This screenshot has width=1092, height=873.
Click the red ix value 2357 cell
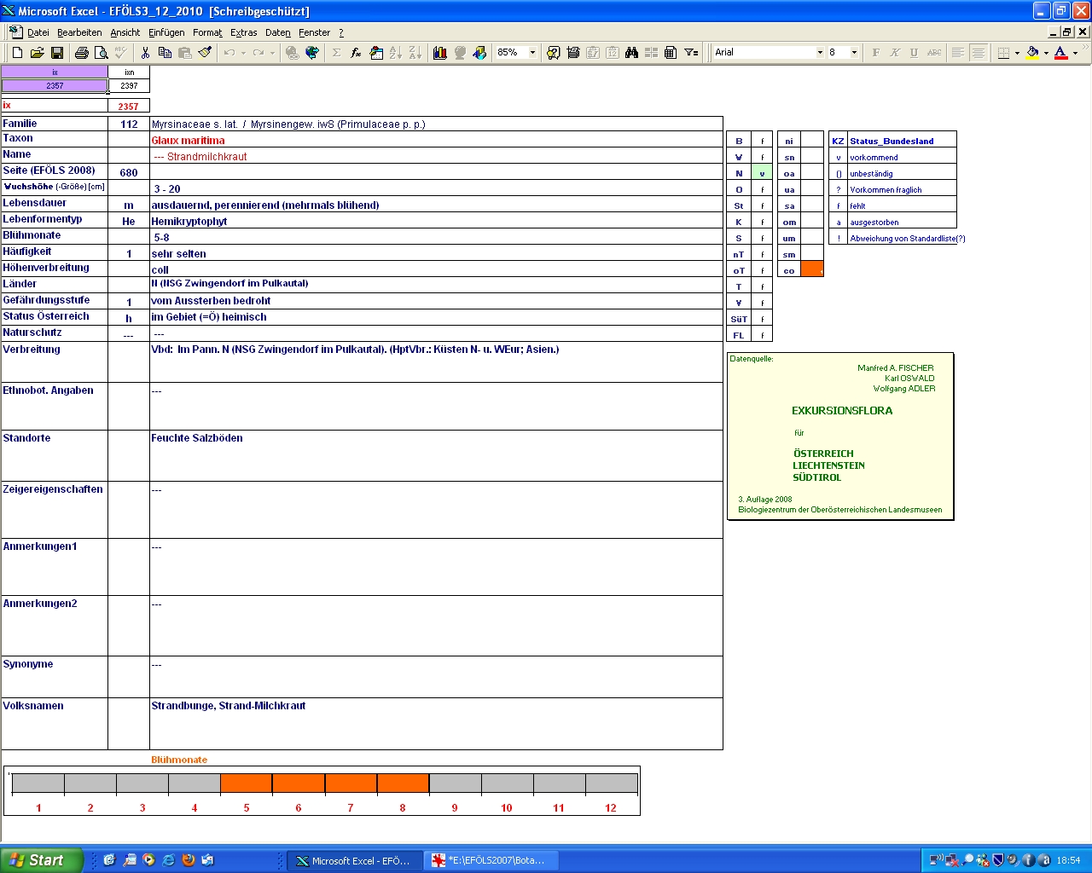pyautogui.click(x=129, y=107)
